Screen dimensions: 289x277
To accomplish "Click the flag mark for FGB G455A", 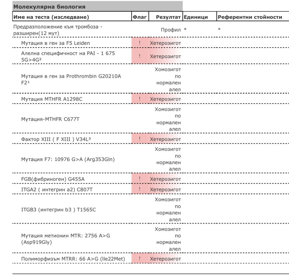I will tap(140, 179).
